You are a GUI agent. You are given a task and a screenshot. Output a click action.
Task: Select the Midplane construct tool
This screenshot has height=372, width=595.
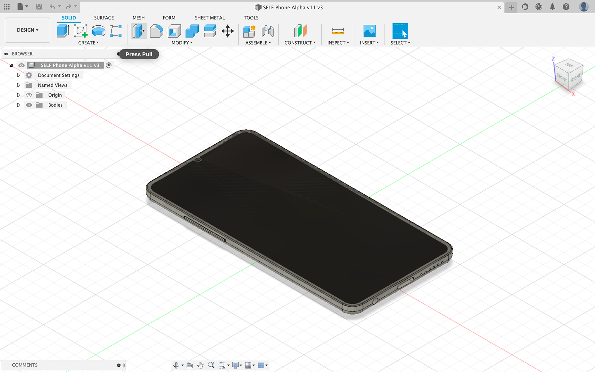pyautogui.click(x=300, y=31)
